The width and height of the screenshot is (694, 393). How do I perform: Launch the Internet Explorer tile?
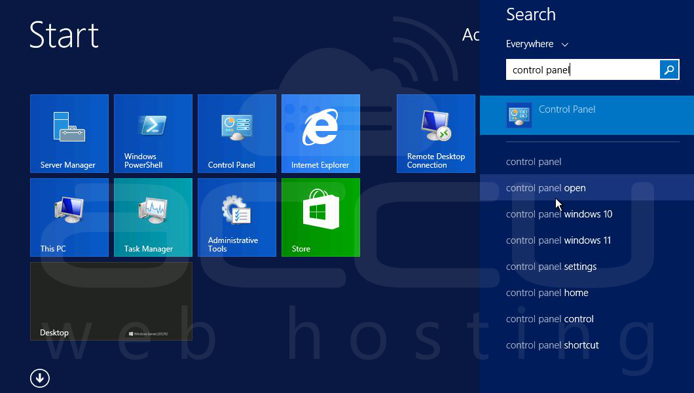pyautogui.click(x=320, y=133)
